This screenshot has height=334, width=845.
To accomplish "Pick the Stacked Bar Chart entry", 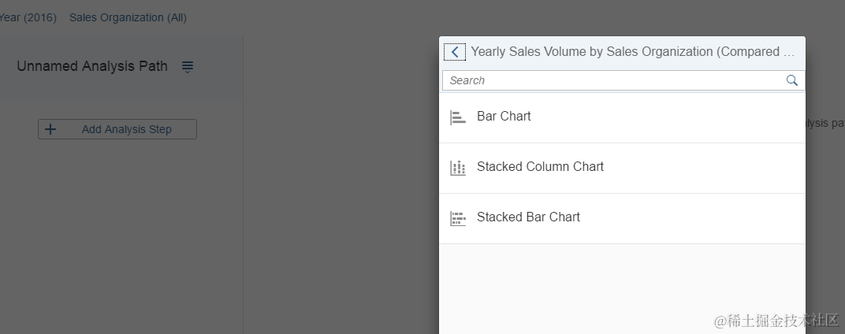I will coord(528,217).
